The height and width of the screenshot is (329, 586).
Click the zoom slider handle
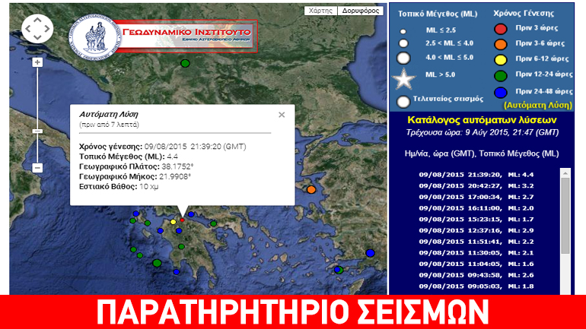[37, 131]
